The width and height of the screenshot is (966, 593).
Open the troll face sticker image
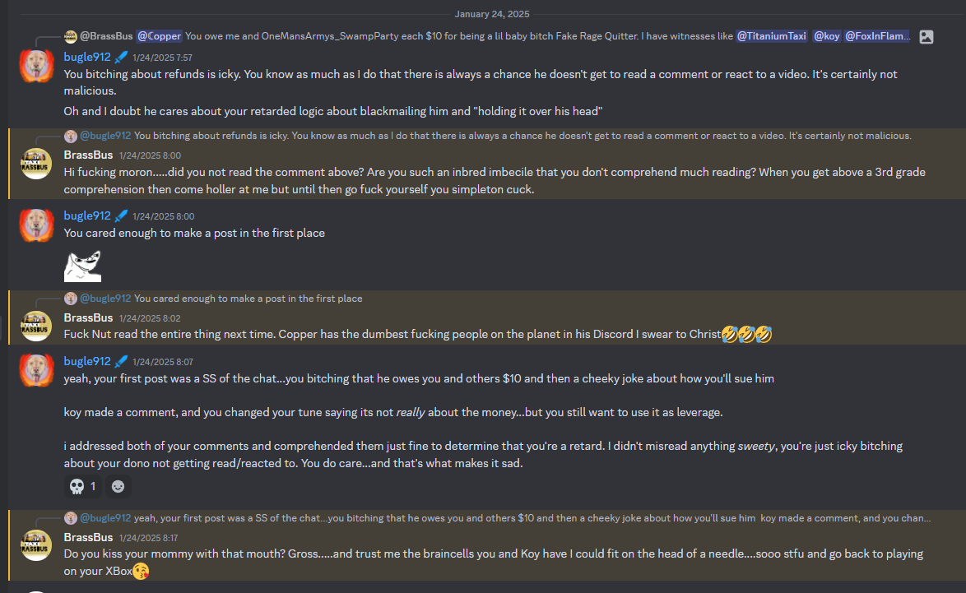82,265
